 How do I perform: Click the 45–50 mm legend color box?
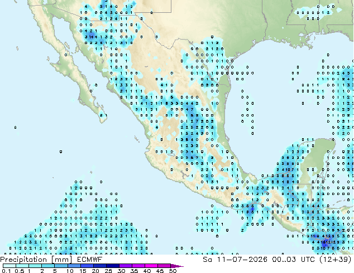click(164, 266)
